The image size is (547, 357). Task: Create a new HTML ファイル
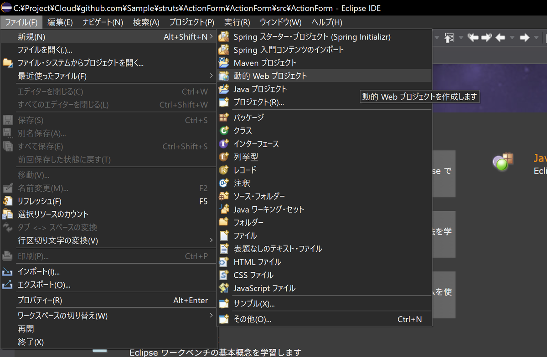tap(324, 262)
